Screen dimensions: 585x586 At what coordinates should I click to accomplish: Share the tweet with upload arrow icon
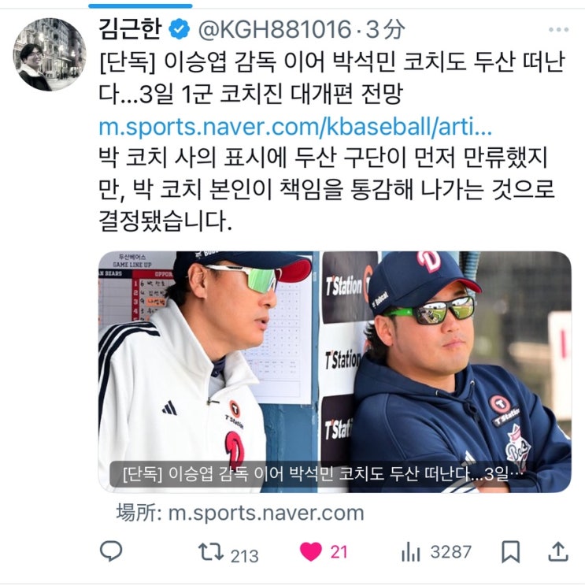click(558, 552)
